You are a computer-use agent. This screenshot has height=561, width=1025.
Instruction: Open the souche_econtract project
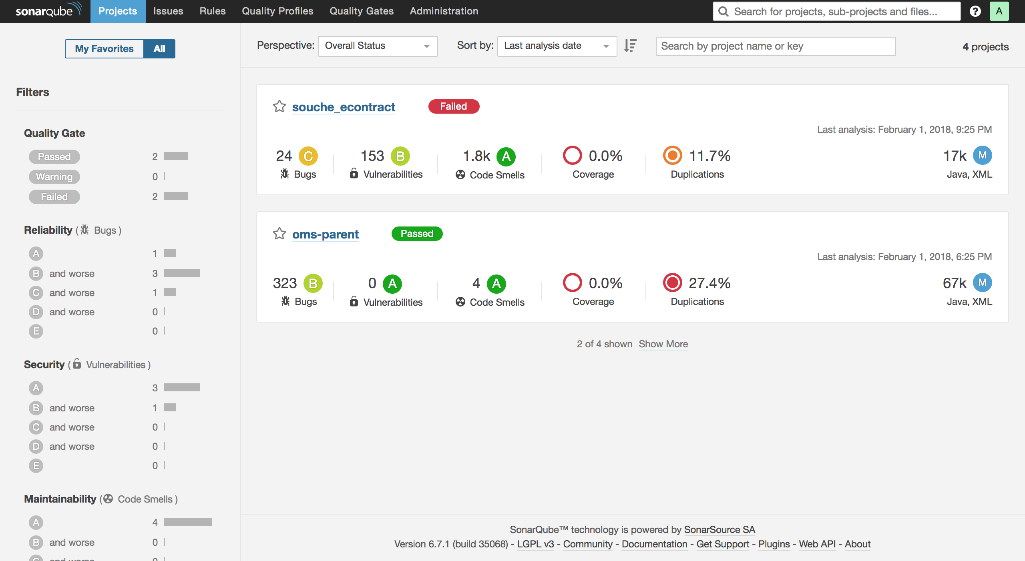(344, 107)
